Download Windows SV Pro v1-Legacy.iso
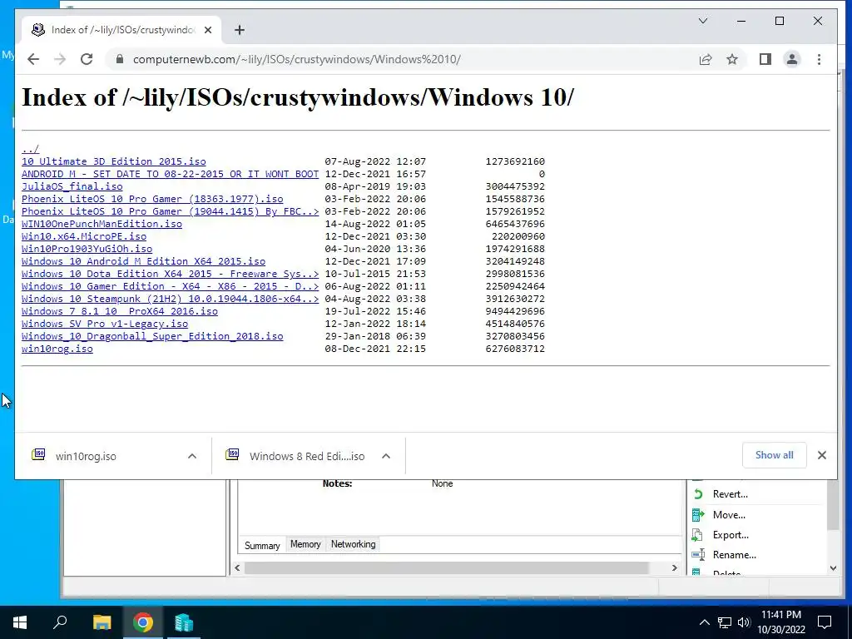Viewport: 852px width, 639px height. [x=105, y=324]
